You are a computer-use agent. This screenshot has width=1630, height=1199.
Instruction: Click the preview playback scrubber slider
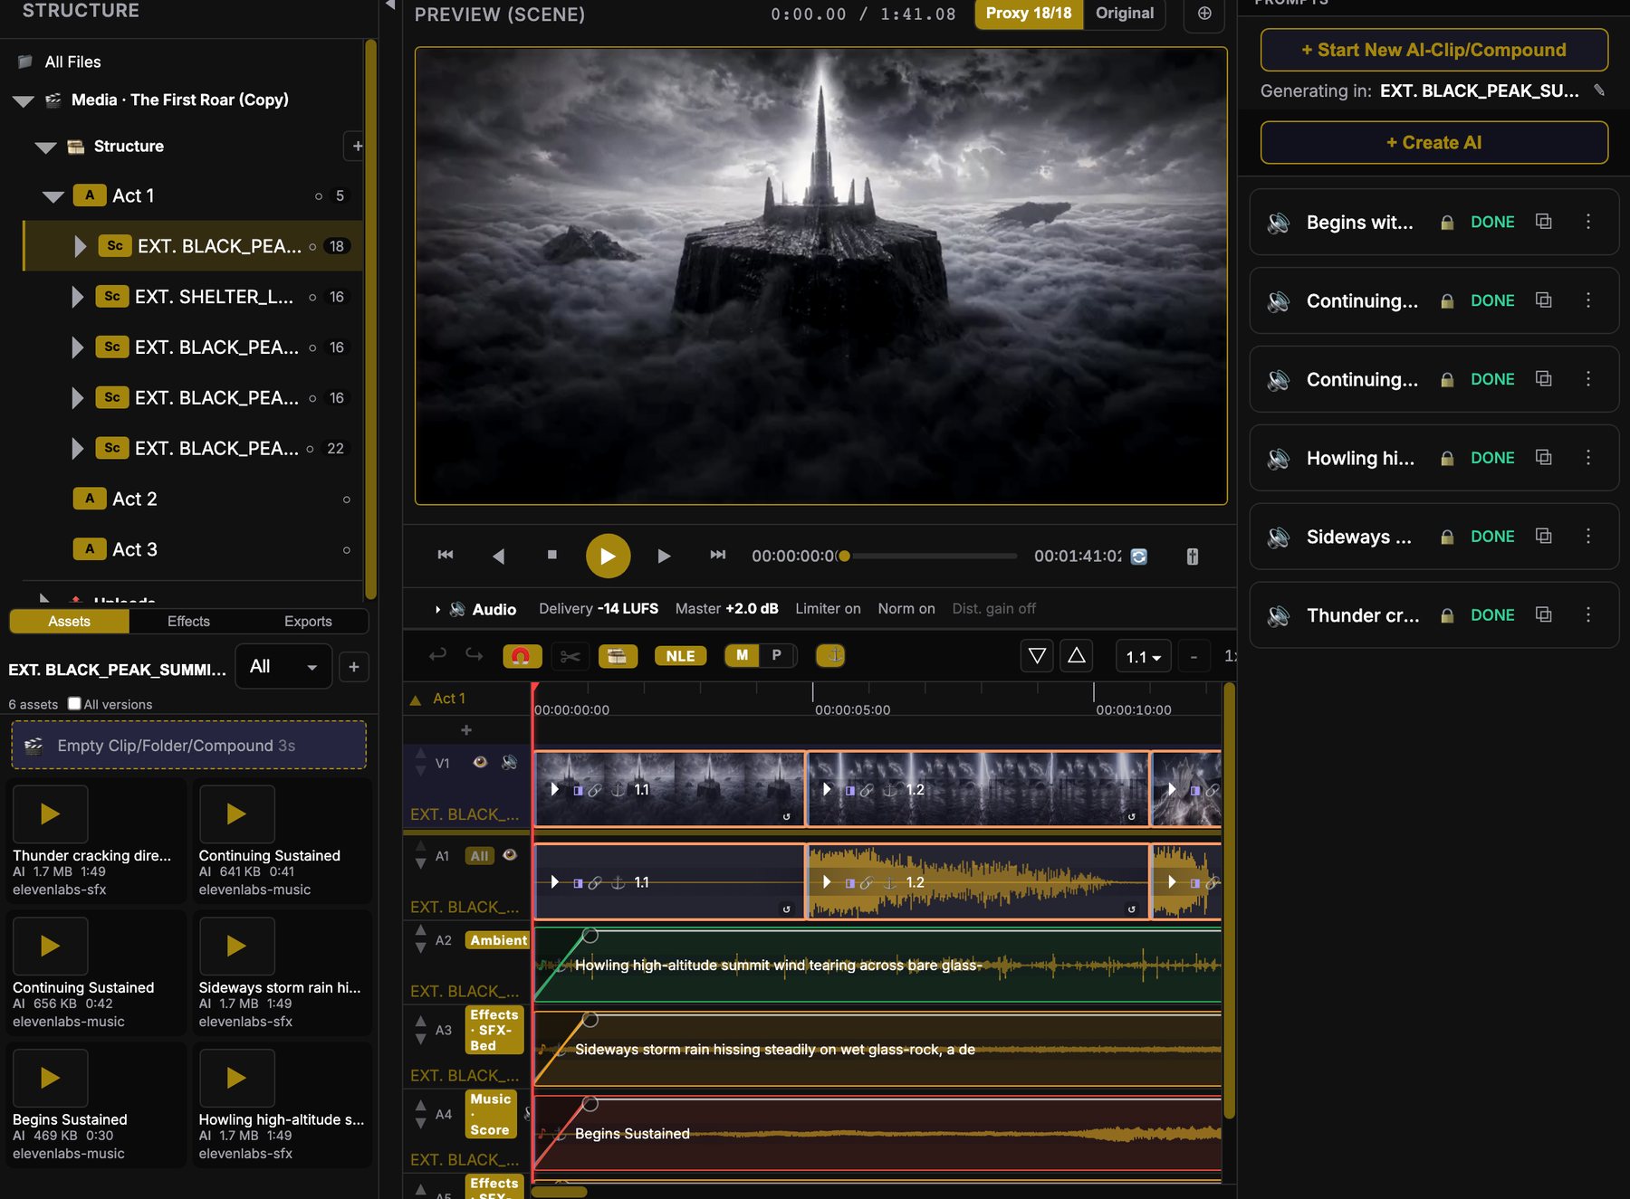point(928,557)
